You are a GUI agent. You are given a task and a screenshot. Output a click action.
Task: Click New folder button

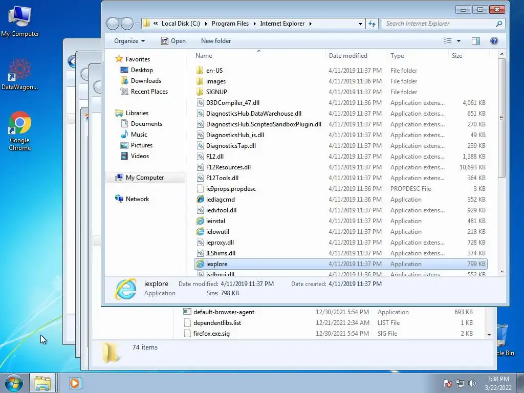(216, 41)
